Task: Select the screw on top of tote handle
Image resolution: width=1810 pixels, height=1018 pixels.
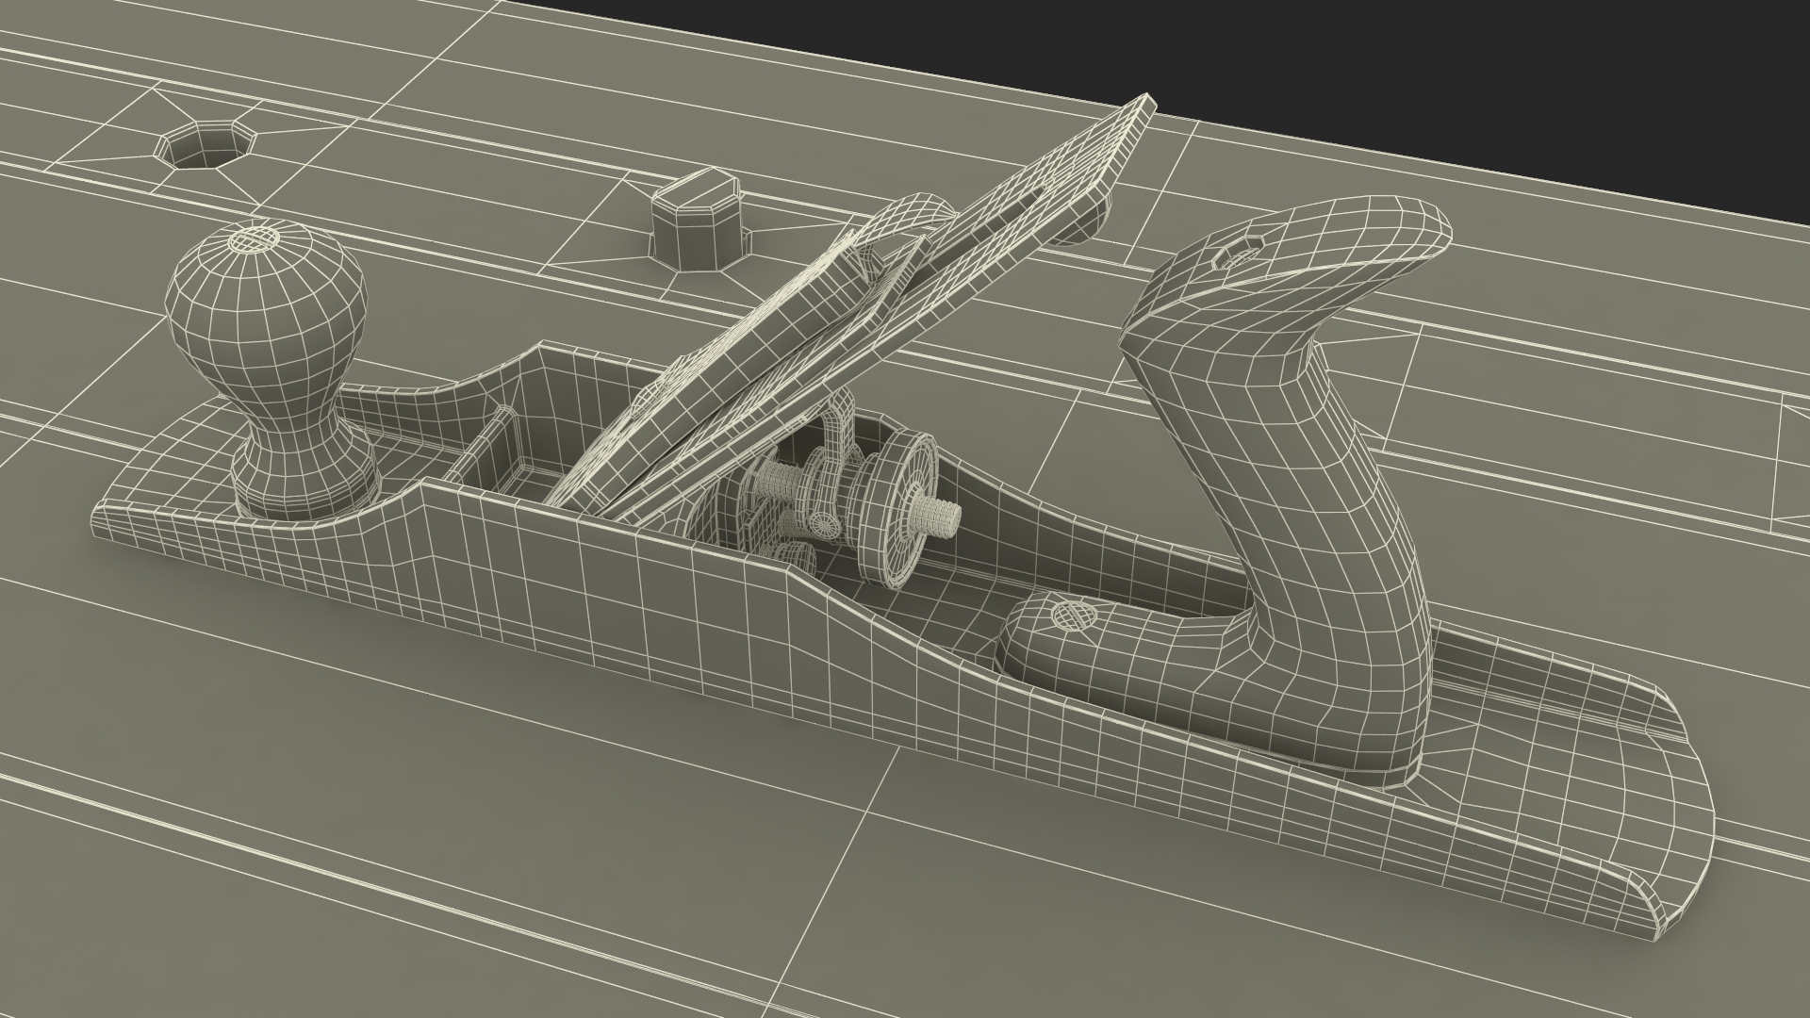Action: [1236, 254]
